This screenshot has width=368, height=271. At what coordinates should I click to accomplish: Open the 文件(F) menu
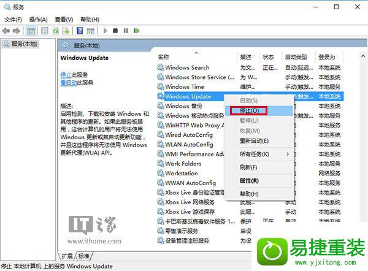(13, 20)
